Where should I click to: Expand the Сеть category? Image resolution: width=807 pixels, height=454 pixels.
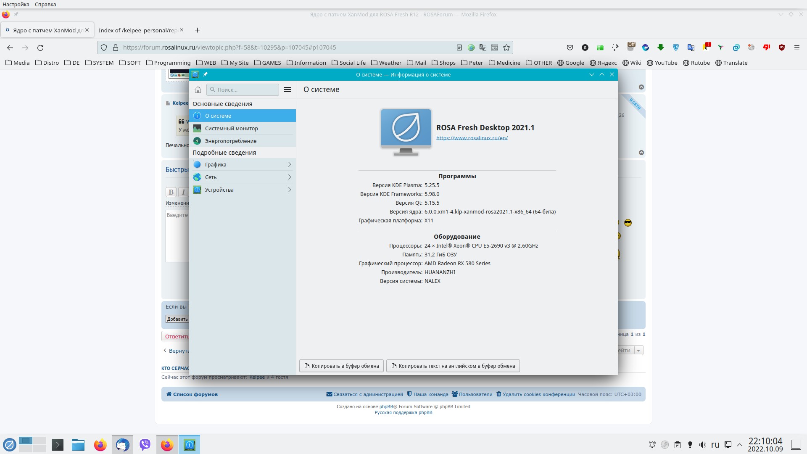[242, 177]
